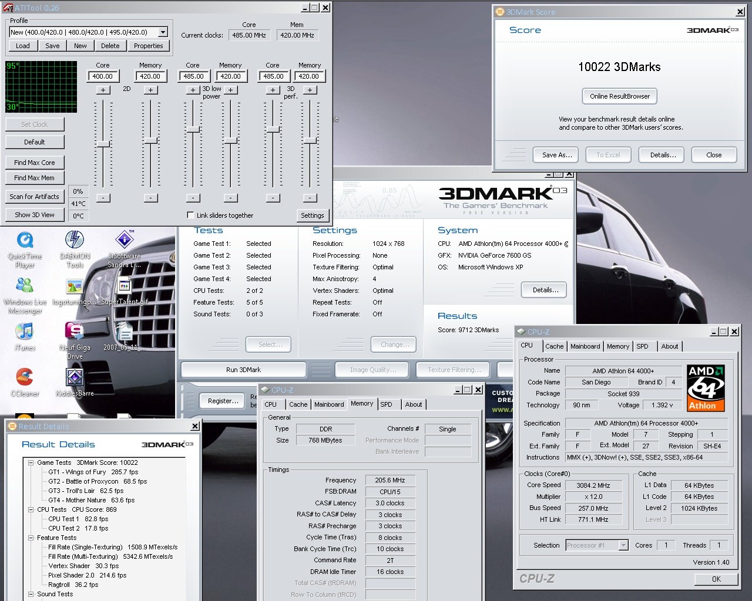Click System Details button in 3DMark03
This screenshot has width=752, height=601.
pos(545,290)
